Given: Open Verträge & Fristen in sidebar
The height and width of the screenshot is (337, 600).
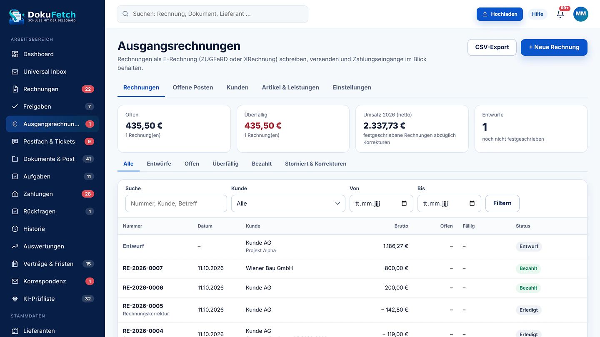Looking at the screenshot, I should [52, 264].
